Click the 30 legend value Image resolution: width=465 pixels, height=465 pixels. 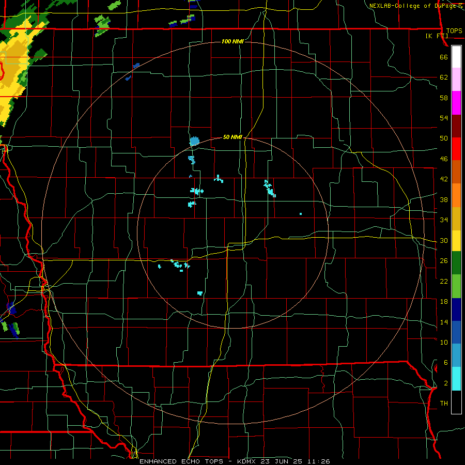pos(444,240)
